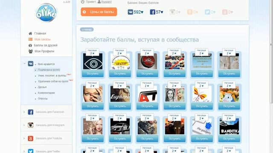Image resolution: width=273 pixels, height=153 pixels.
Task: Open the Facebook balance 57 icon
Action: pyautogui.click(x=153, y=12)
